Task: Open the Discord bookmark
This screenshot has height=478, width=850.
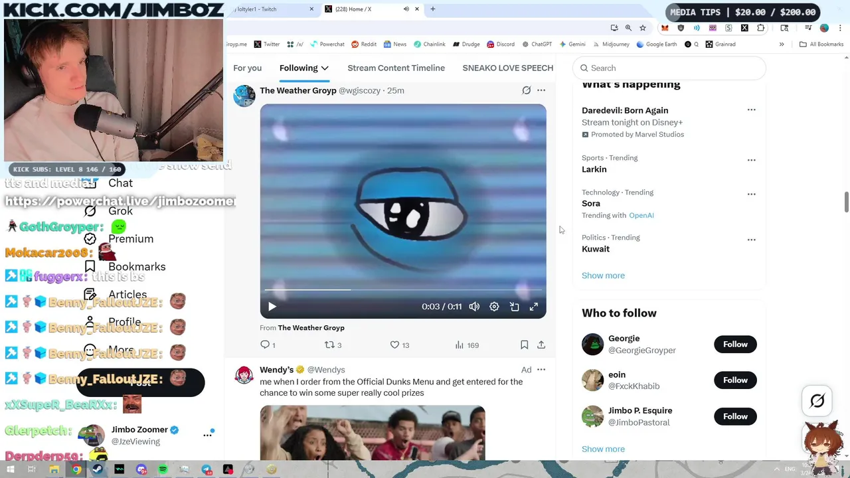Action: click(x=501, y=44)
